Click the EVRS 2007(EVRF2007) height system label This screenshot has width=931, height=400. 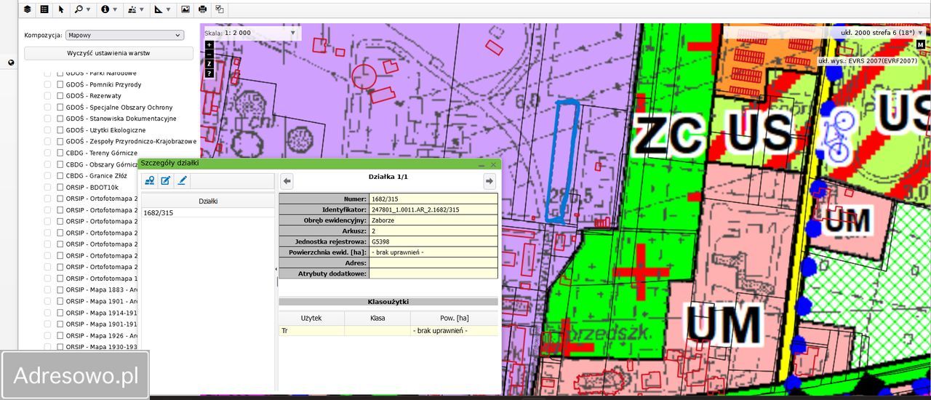coord(868,61)
